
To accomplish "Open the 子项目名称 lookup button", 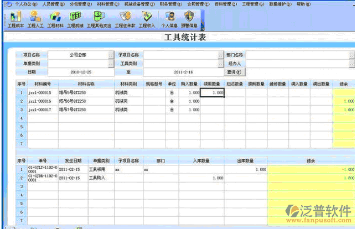I will point(220,55).
